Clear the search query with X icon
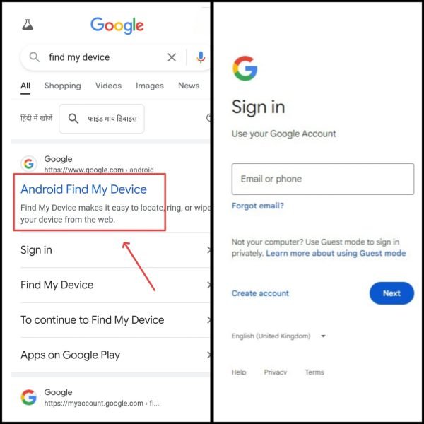 click(x=172, y=57)
